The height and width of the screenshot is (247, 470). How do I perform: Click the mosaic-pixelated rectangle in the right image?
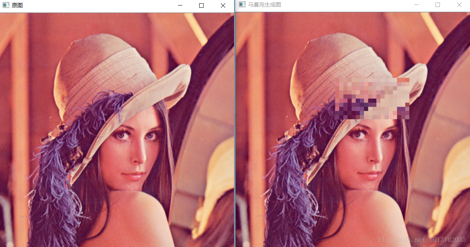point(372,99)
